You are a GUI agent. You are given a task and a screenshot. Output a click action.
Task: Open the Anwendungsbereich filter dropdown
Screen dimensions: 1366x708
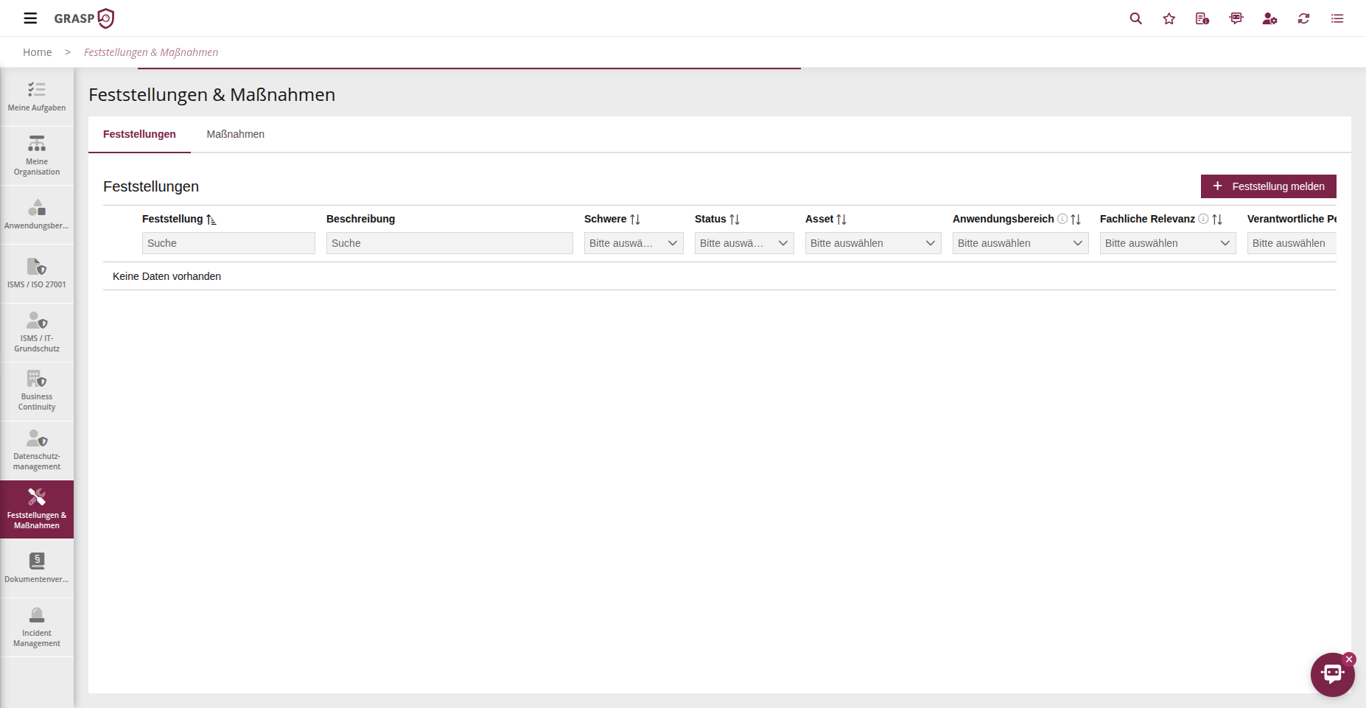[x=1020, y=243]
